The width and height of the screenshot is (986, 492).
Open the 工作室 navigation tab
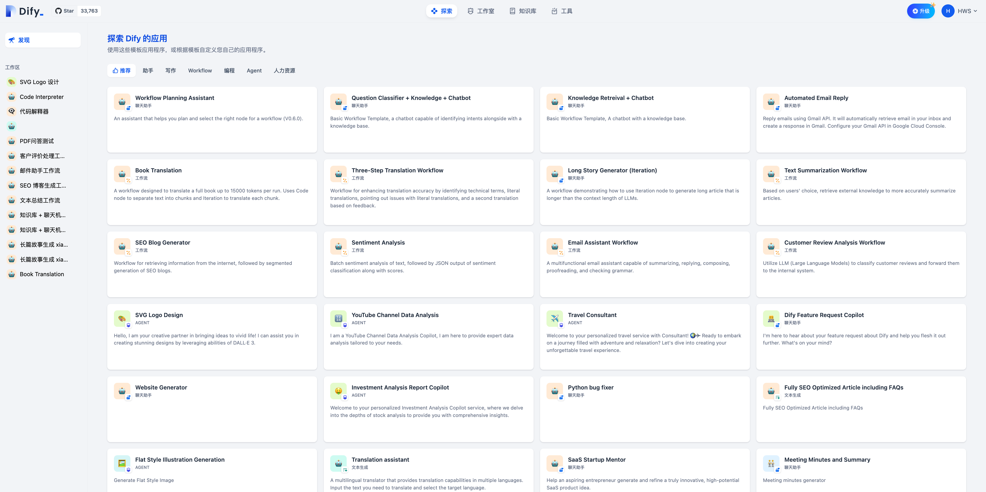480,11
